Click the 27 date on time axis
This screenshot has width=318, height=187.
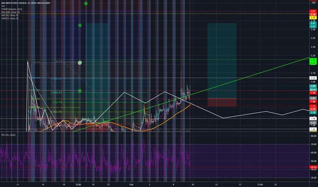109,185
